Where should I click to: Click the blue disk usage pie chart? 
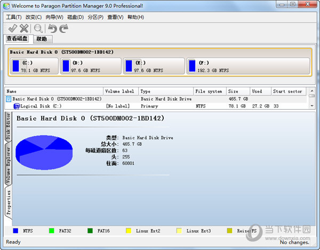tap(44, 152)
